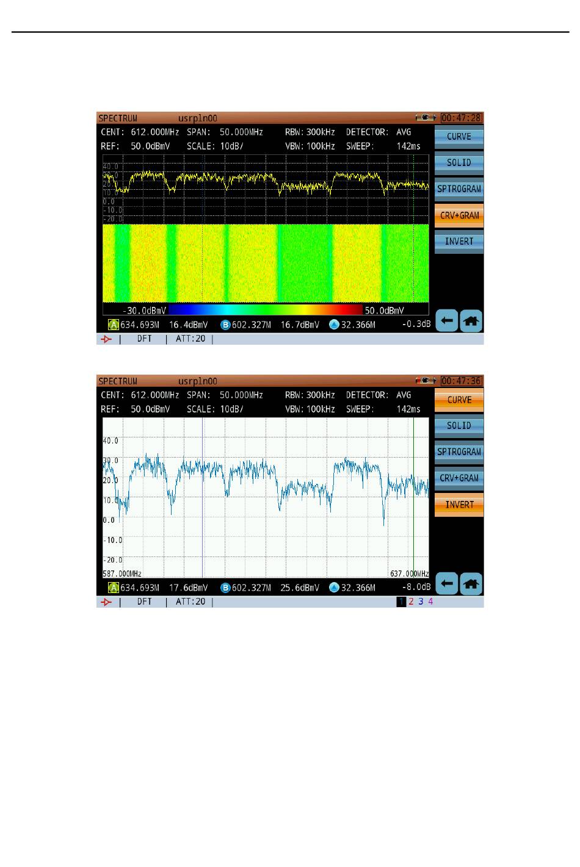Go home via lower screen house icon

[471, 584]
